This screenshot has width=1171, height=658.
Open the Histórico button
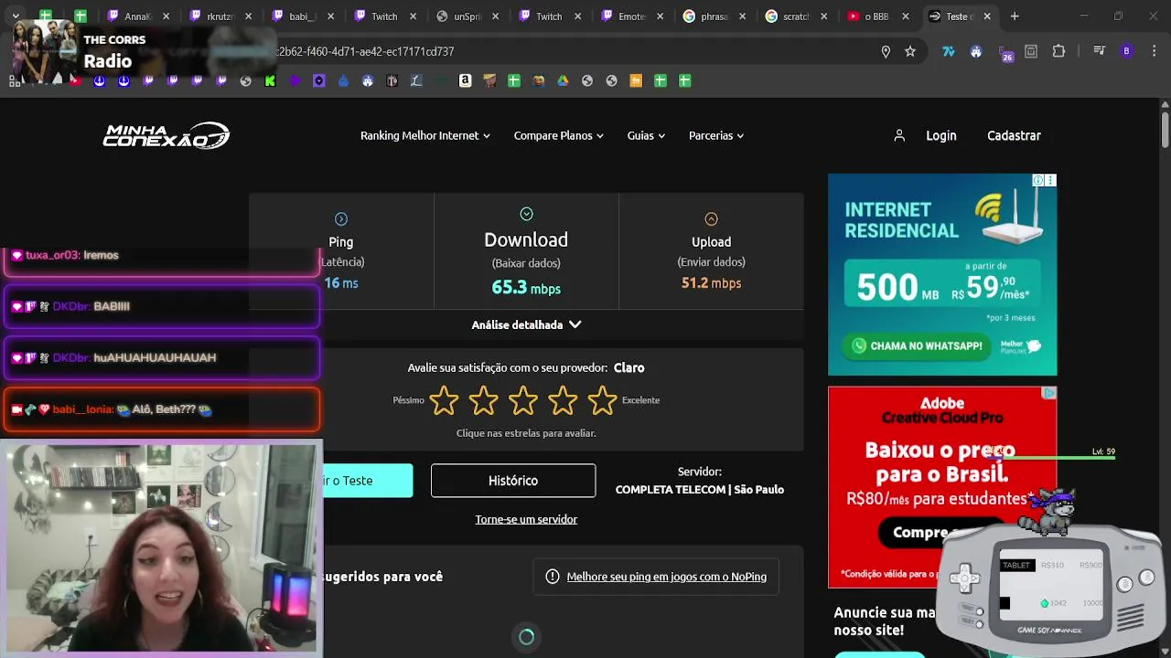[513, 481]
